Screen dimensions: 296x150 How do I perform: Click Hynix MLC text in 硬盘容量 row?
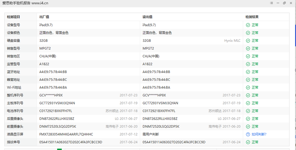(233, 41)
